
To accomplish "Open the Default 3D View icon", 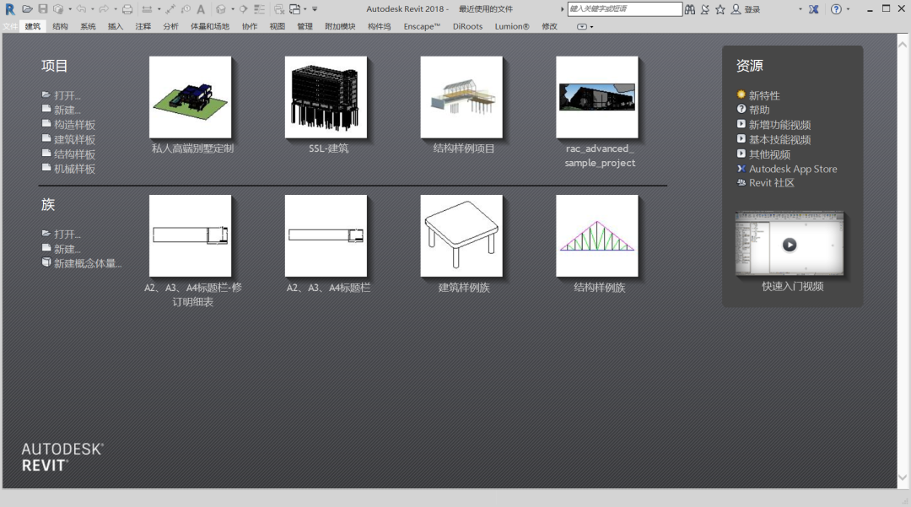I will tap(221, 9).
